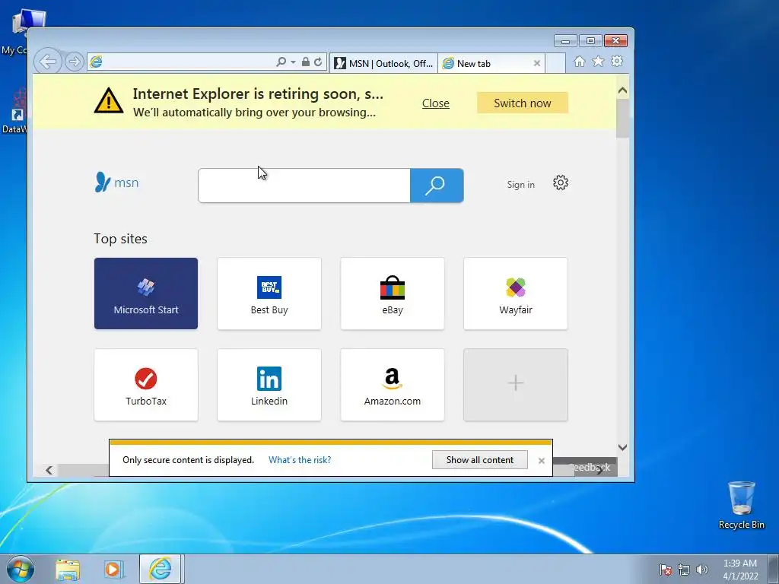Viewport: 779px width, 584px height.
Task: Click the blue search magnifier button
Action: [x=437, y=186]
